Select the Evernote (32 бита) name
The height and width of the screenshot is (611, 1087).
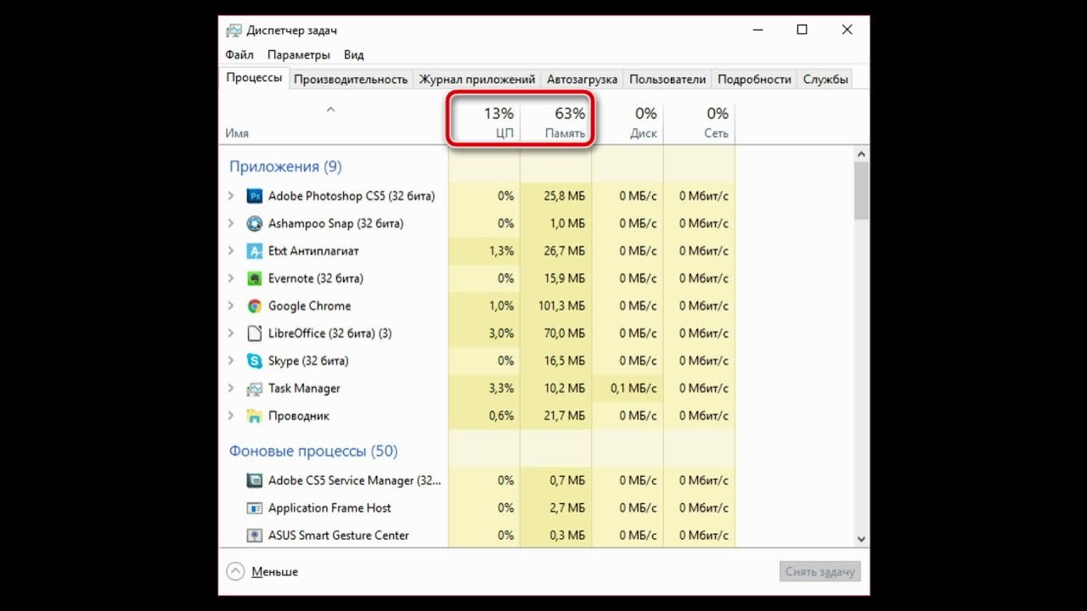[316, 278]
